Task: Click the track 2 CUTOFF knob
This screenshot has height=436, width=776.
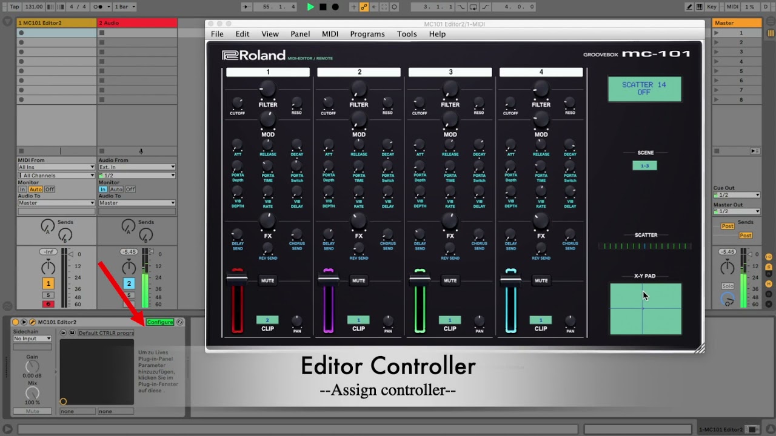Action: [328, 102]
